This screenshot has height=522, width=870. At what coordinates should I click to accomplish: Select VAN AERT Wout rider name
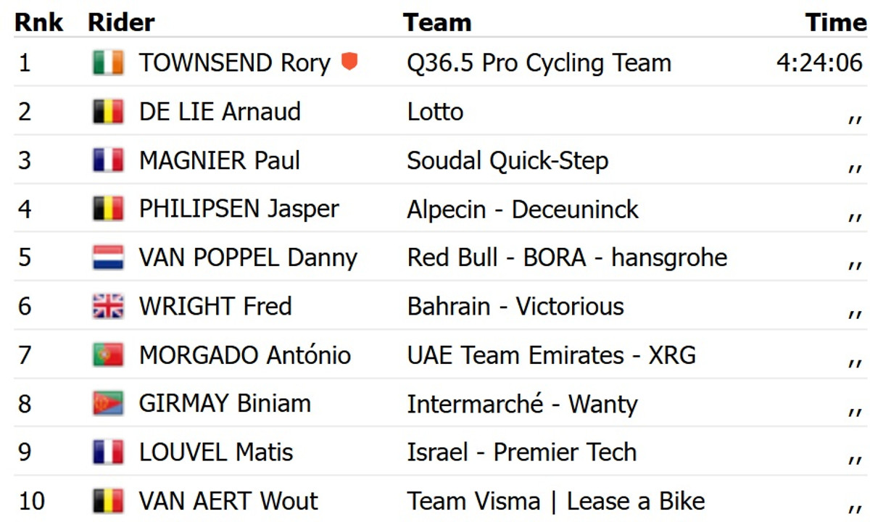coord(228,501)
